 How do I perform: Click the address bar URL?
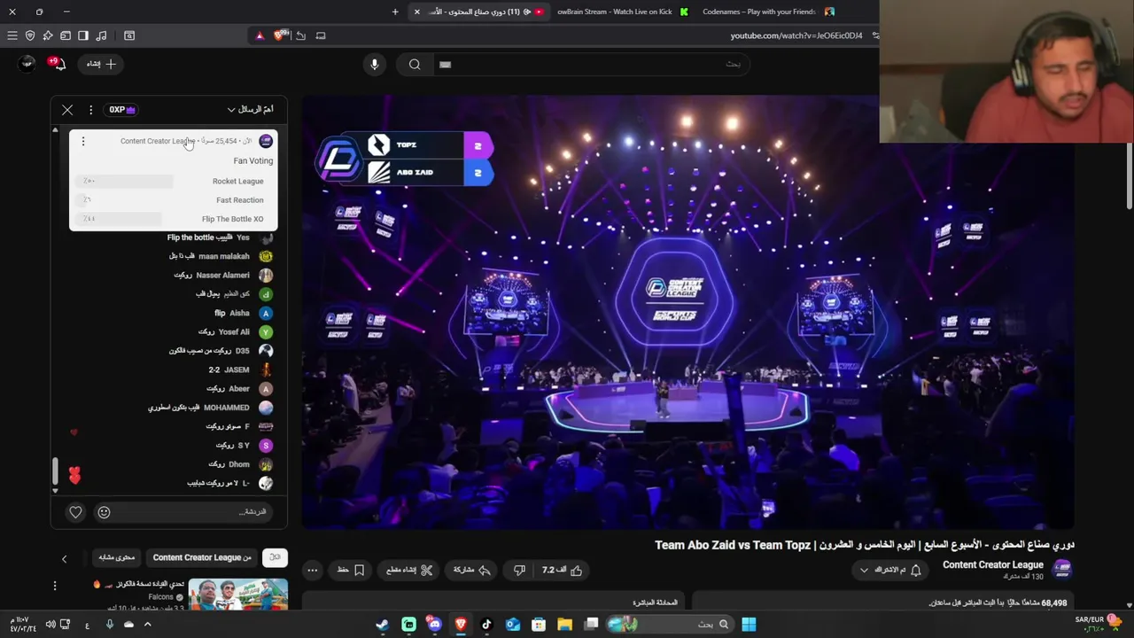[x=796, y=35]
